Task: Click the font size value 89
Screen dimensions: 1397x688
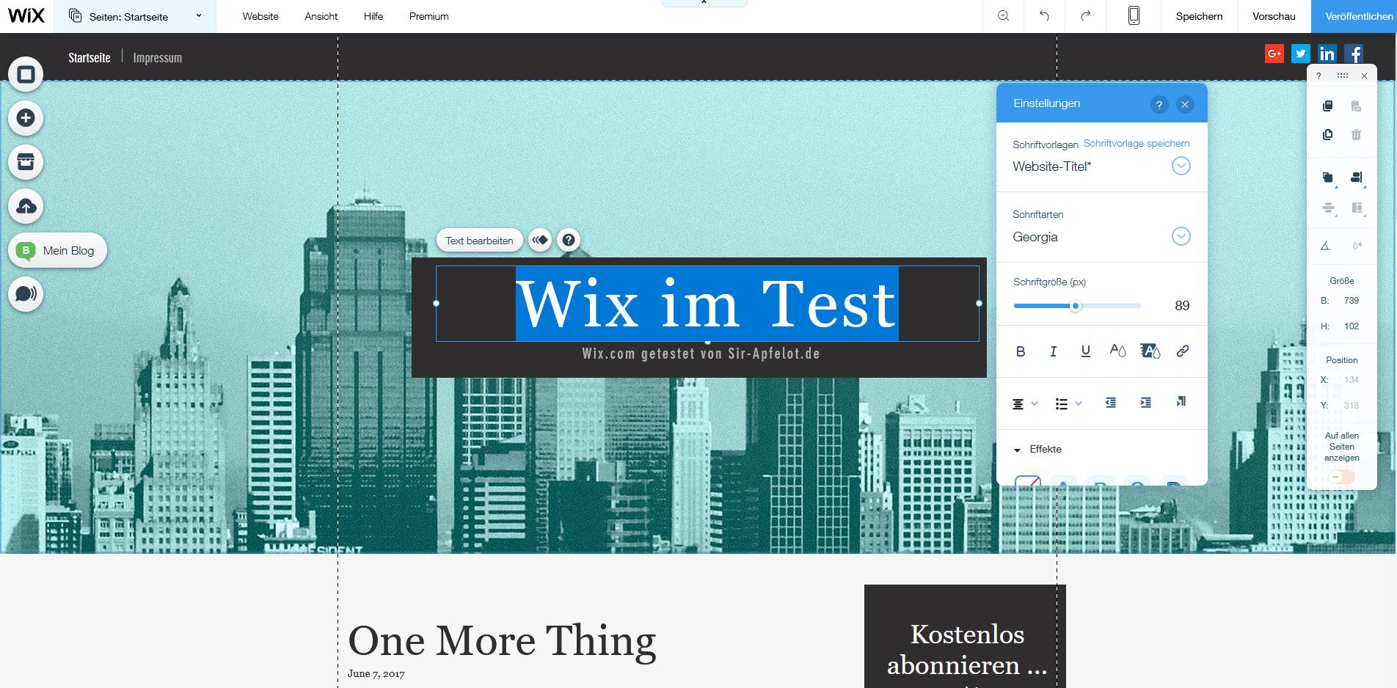Action: 1182,306
